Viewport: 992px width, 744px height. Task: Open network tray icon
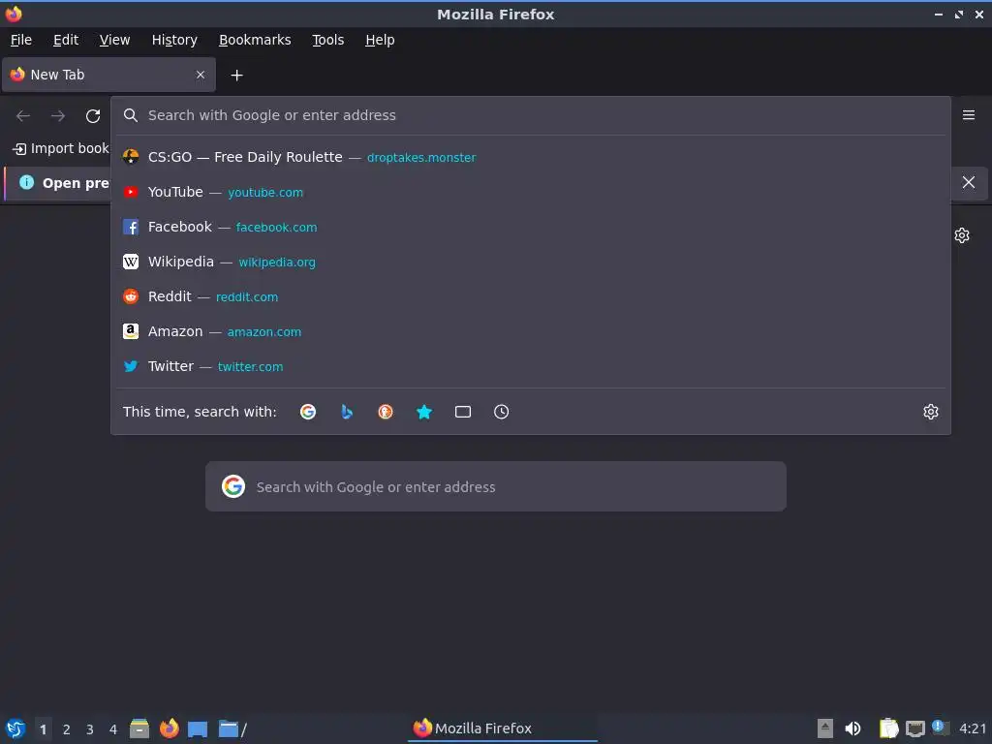pos(914,728)
